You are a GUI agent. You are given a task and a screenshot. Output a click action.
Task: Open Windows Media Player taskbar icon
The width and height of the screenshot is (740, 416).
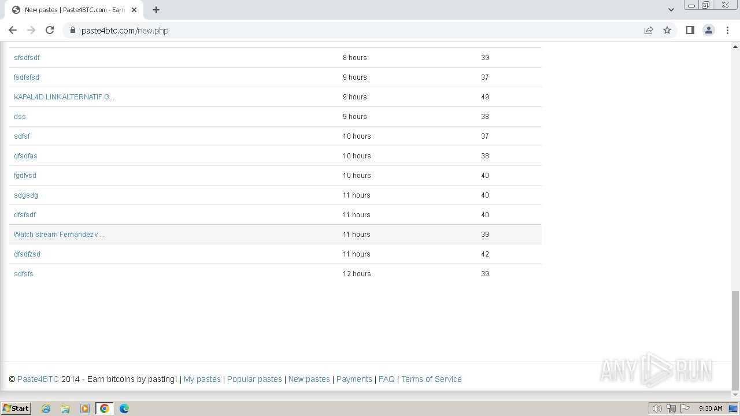85,408
